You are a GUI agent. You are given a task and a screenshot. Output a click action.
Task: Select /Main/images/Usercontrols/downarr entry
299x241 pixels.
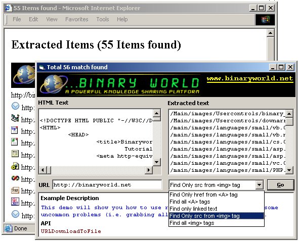(x=228, y=121)
